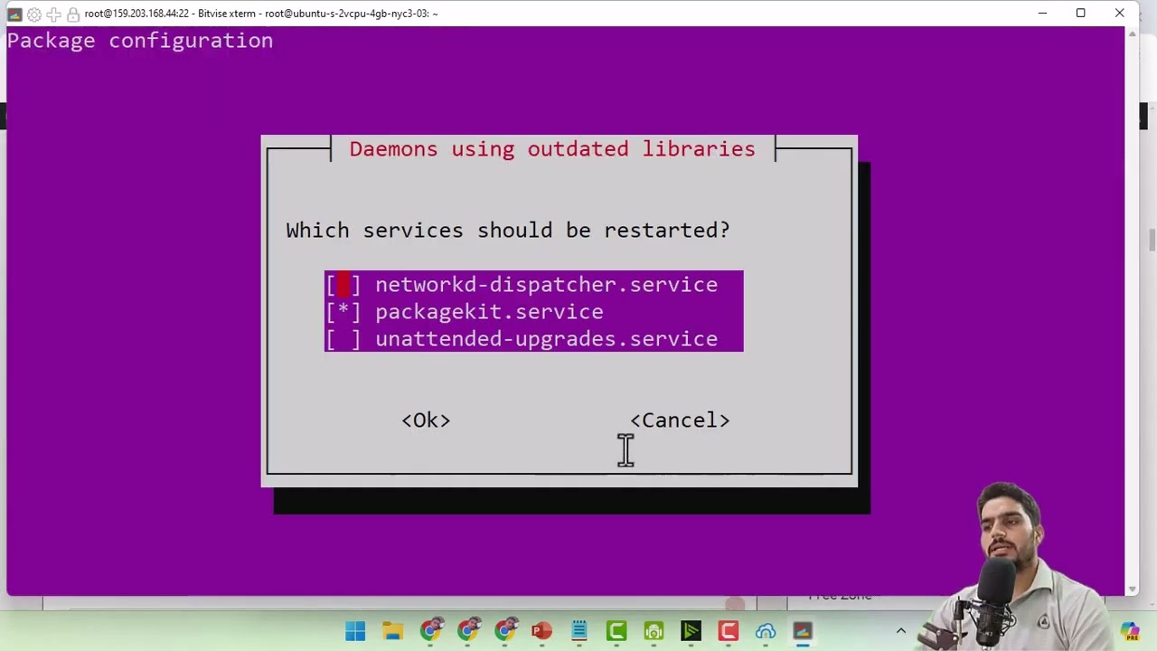Click terminal scrollbar up arrow
Viewport: 1157px width, 651px height.
pyautogui.click(x=1133, y=34)
